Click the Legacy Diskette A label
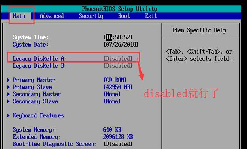The width and height of the screenshot is (247, 149). 40,59
